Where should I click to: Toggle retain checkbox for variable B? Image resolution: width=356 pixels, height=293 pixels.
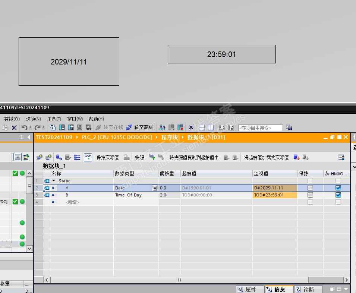[310, 195]
